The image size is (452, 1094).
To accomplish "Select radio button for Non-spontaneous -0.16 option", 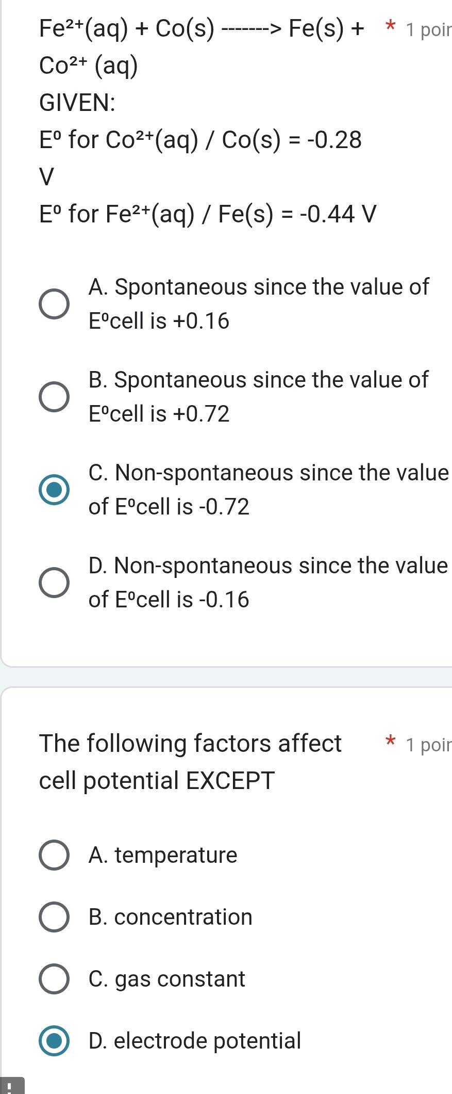I will click(x=54, y=583).
